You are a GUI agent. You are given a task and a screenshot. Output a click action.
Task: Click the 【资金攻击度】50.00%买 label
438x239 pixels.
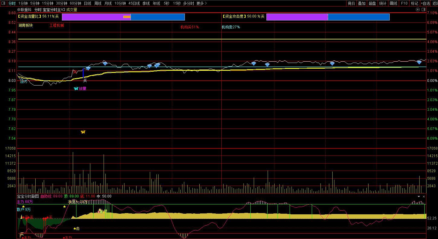pyautogui.click(x=243, y=17)
